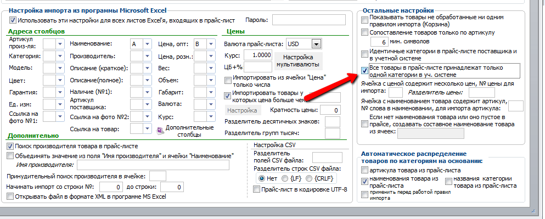Toggle import only numbers from price cell
This screenshot has height=219, width=545.
coord(228,81)
